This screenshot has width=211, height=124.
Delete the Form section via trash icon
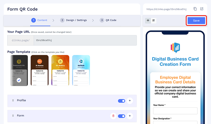113,116
